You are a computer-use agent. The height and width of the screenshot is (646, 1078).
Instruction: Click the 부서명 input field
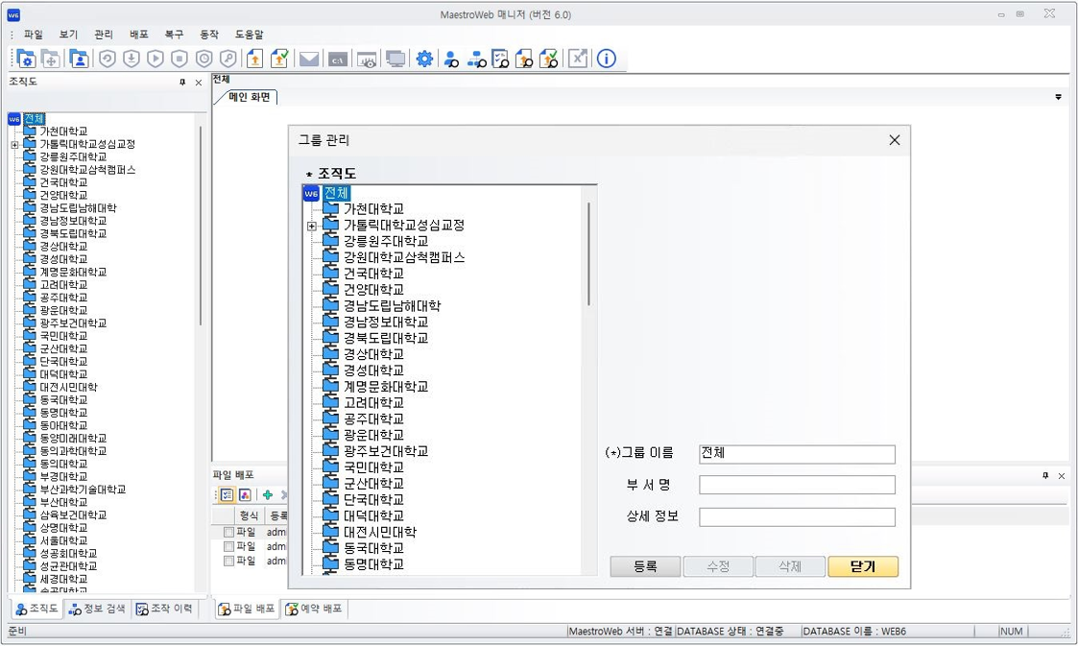point(797,485)
